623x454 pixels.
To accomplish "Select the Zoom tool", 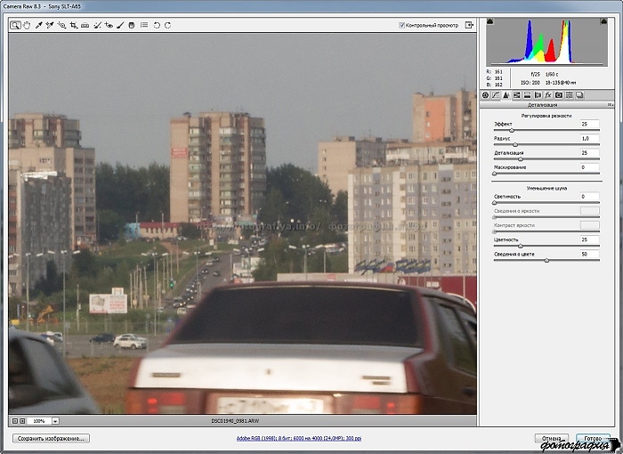I will coord(15,26).
